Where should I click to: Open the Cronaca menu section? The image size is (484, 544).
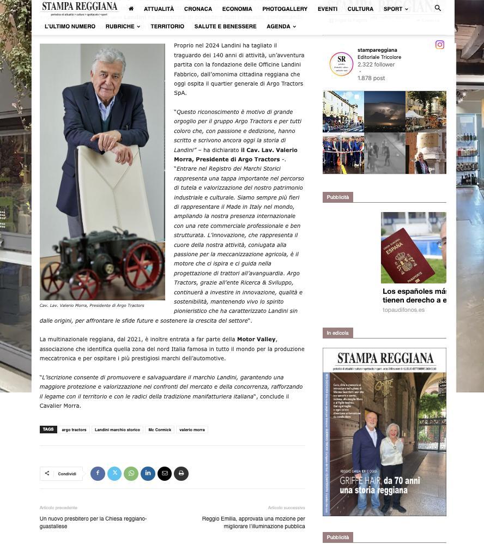[198, 9]
